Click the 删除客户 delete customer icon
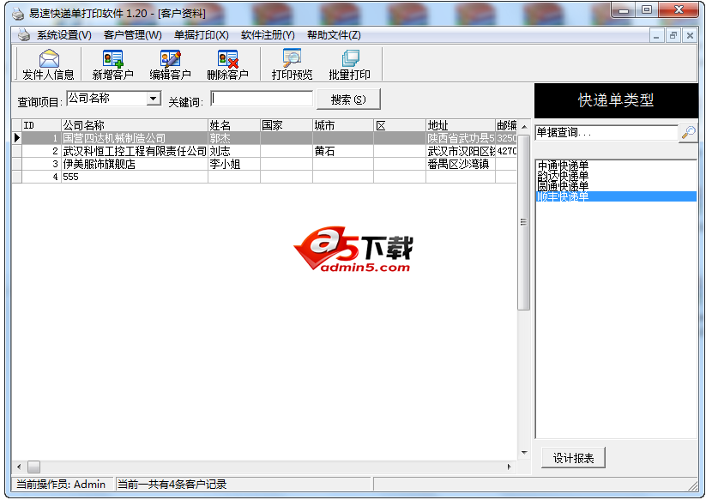 point(228,64)
